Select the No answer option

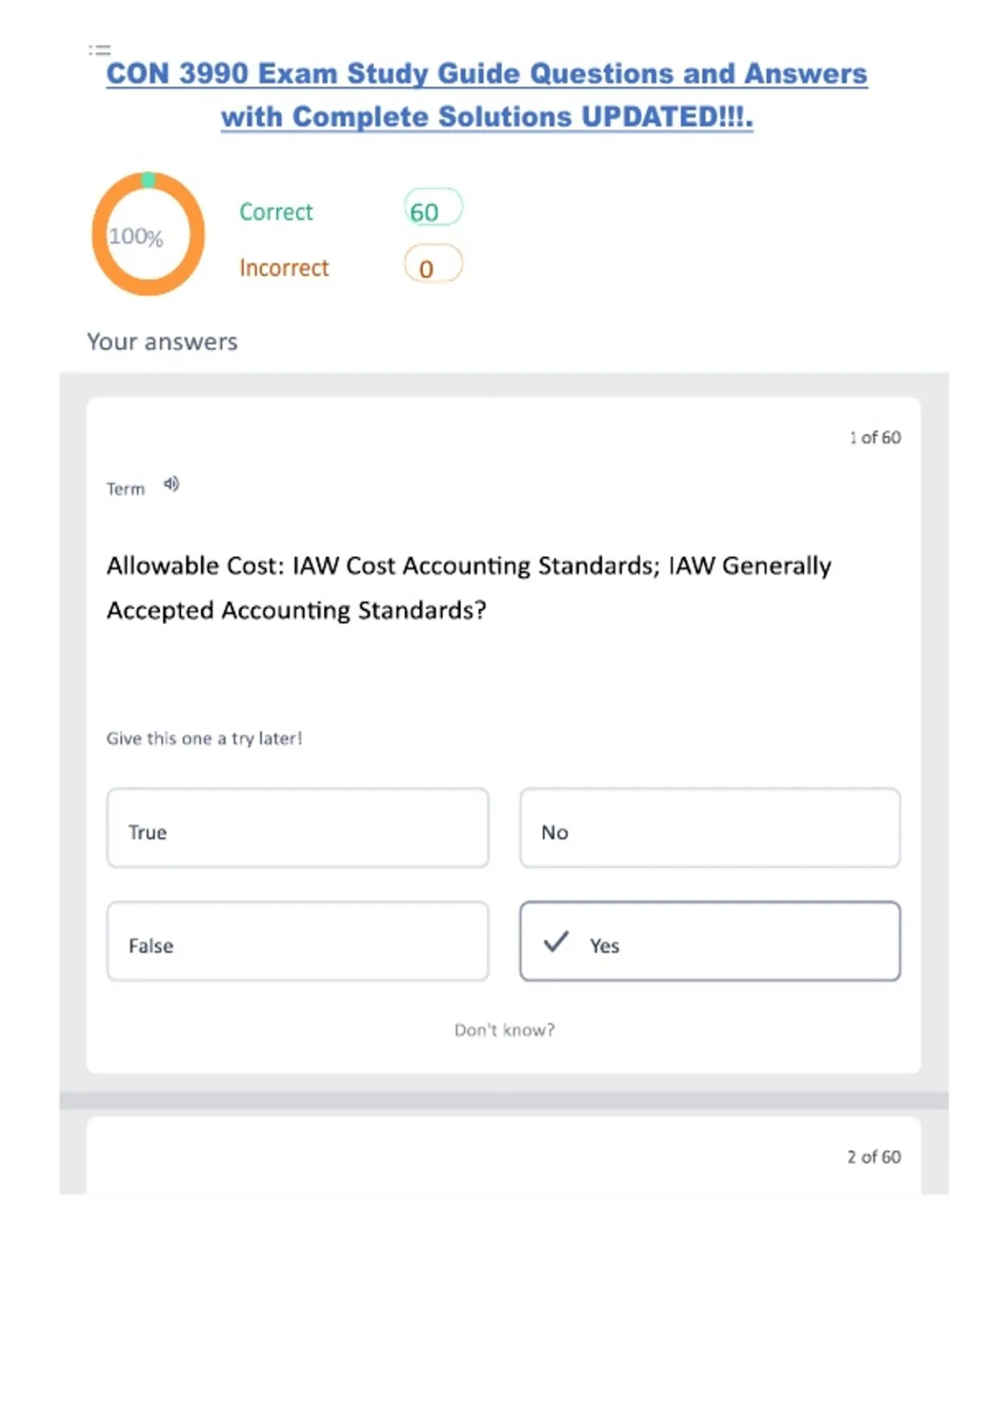pos(709,828)
